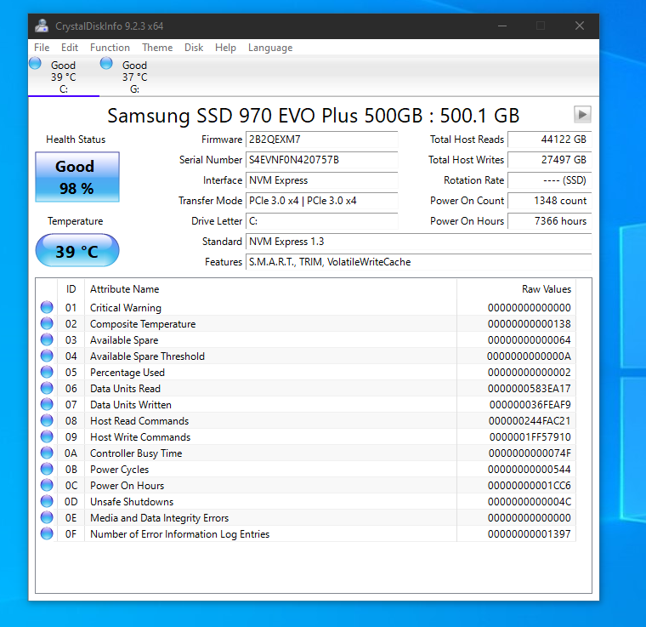Image resolution: width=646 pixels, height=627 pixels.
Task: Open the Help menu
Action: tap(225, 48)
